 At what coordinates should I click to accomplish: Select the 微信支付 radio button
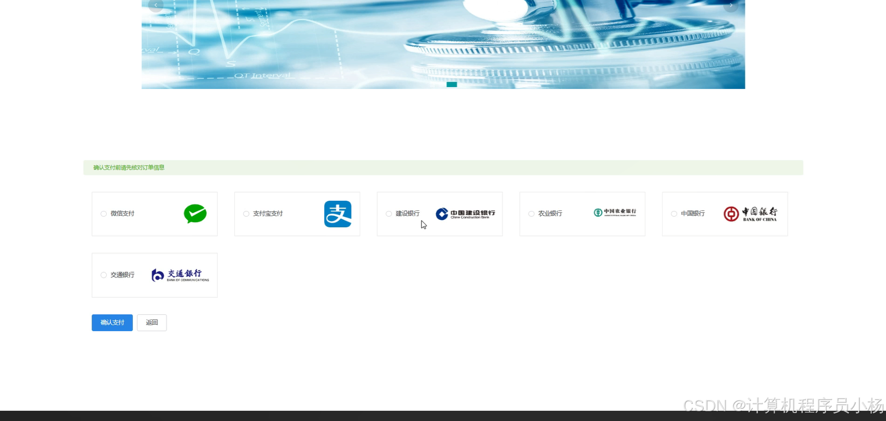click(104, 214)
